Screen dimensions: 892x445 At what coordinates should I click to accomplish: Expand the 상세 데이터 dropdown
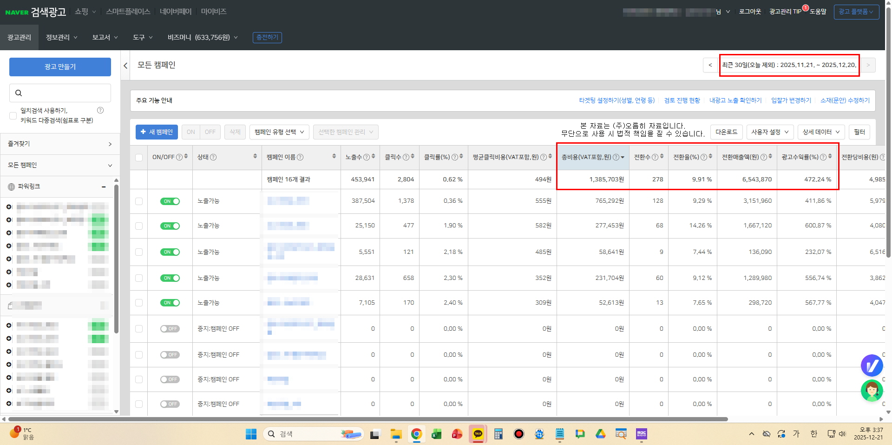point(821,132)
